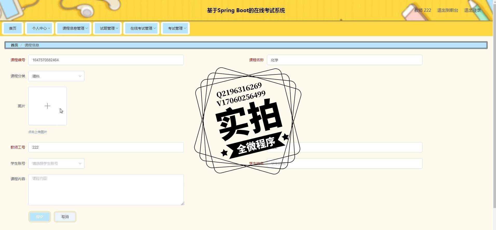Click the 点击上传图片 hint text
Viewport: 496px width, 230px height.
coord(38,132)
